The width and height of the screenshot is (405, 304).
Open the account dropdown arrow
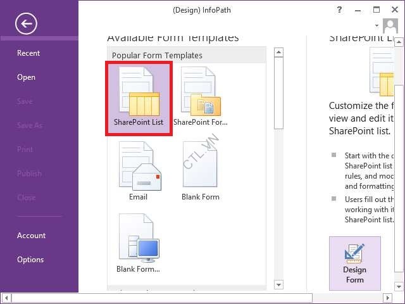click(x=377, y=26)
